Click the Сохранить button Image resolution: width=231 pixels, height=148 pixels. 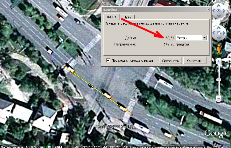(x=170, y=61)
